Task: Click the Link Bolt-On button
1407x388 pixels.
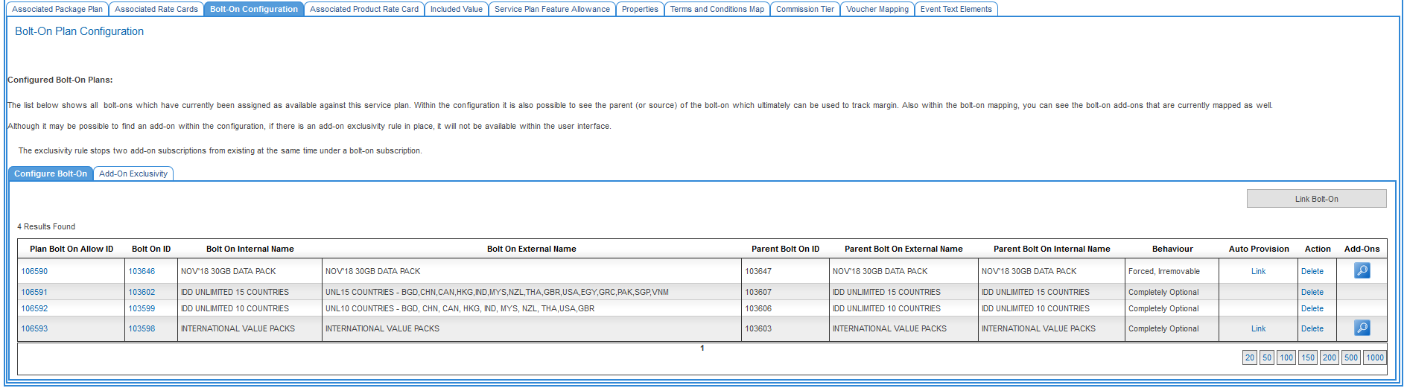Action: [x=1316, y=199]
